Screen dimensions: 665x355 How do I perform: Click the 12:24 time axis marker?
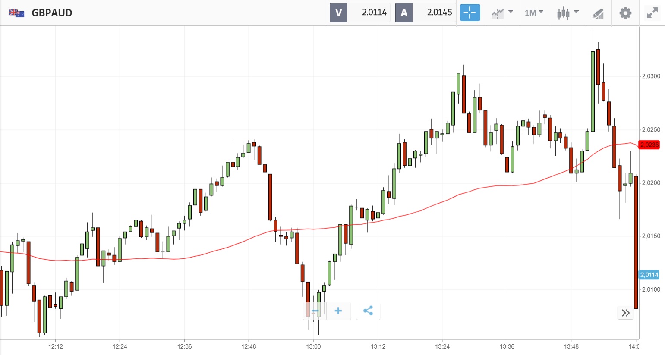120,346
